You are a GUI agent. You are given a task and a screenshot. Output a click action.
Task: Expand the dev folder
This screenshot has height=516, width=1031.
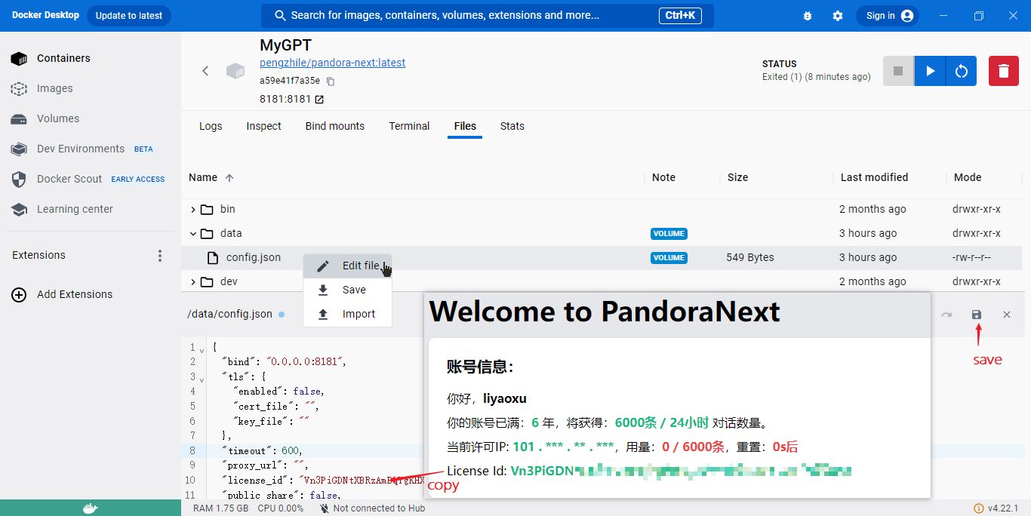pyautogui.click(x=193, y=282)
